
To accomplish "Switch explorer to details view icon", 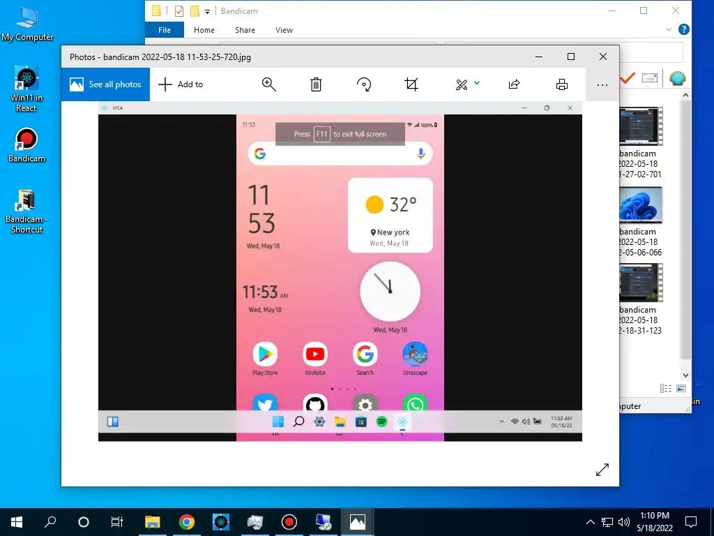I will (x=666, y=388).
